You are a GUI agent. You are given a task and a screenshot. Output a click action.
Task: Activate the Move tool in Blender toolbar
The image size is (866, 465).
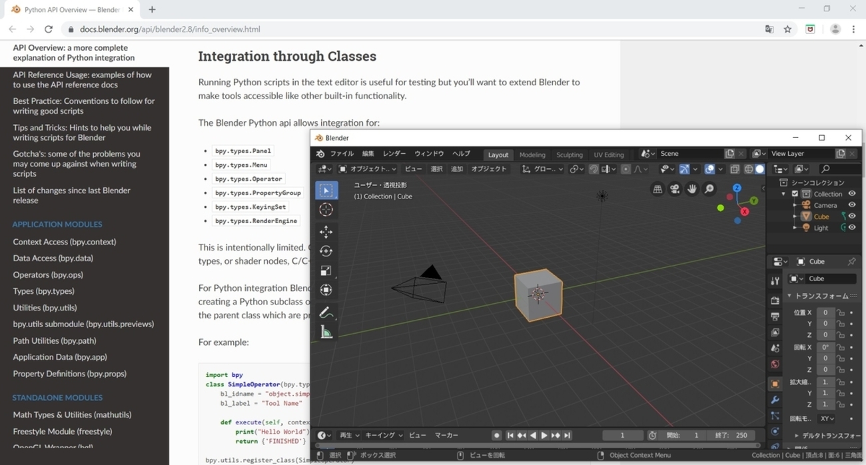pyautogui.click(x=326, y=232)
